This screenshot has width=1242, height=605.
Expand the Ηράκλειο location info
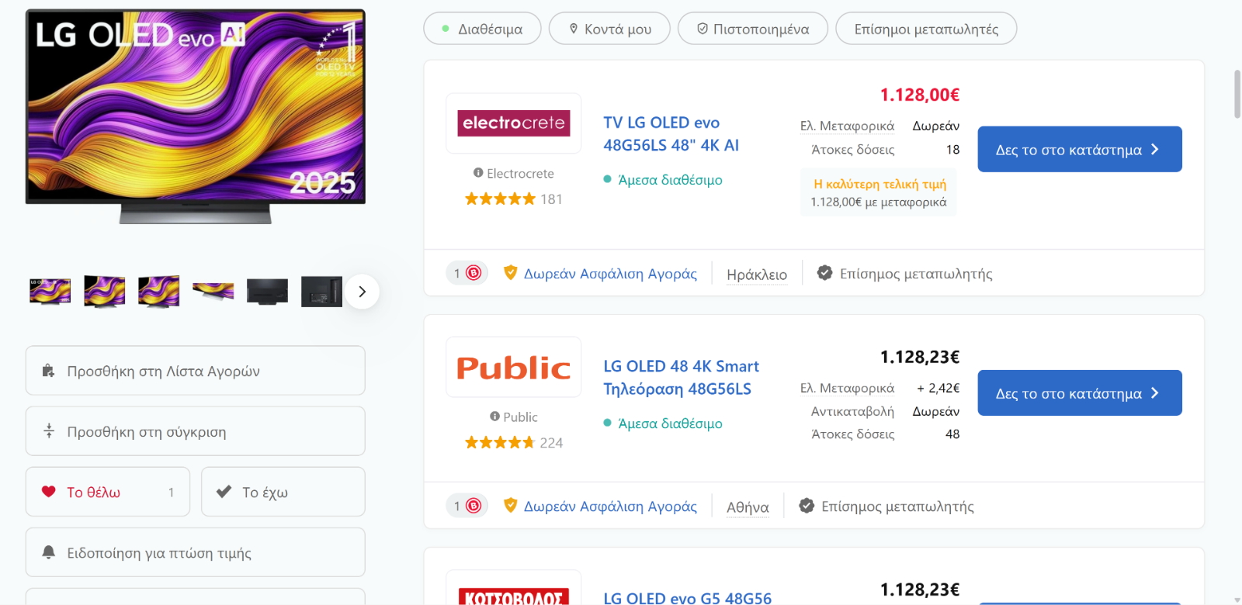(757, 274)
